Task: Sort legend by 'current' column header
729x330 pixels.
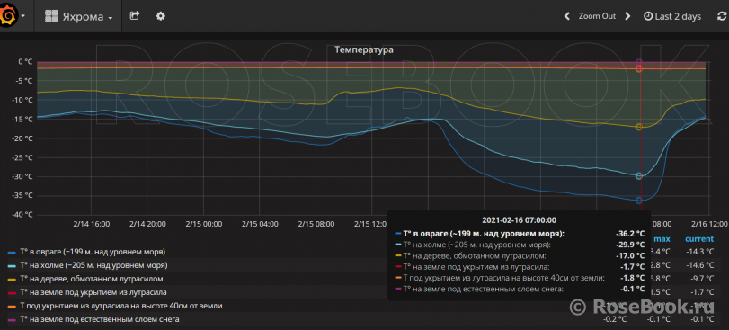Action: 698,239
